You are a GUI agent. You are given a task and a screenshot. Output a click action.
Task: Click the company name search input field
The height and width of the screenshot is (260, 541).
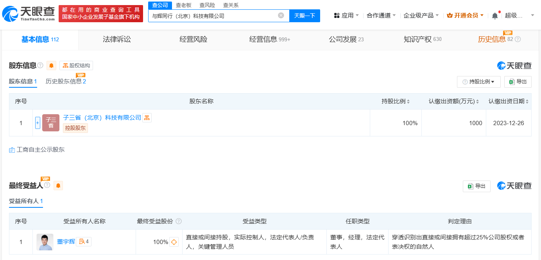tap(213, 16)
